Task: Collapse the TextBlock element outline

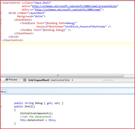Action: pos(1,23)
